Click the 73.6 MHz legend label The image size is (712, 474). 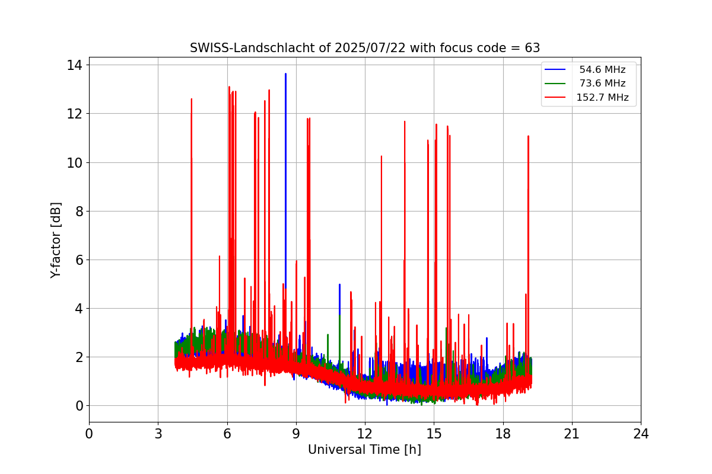[x=602, y=84]
